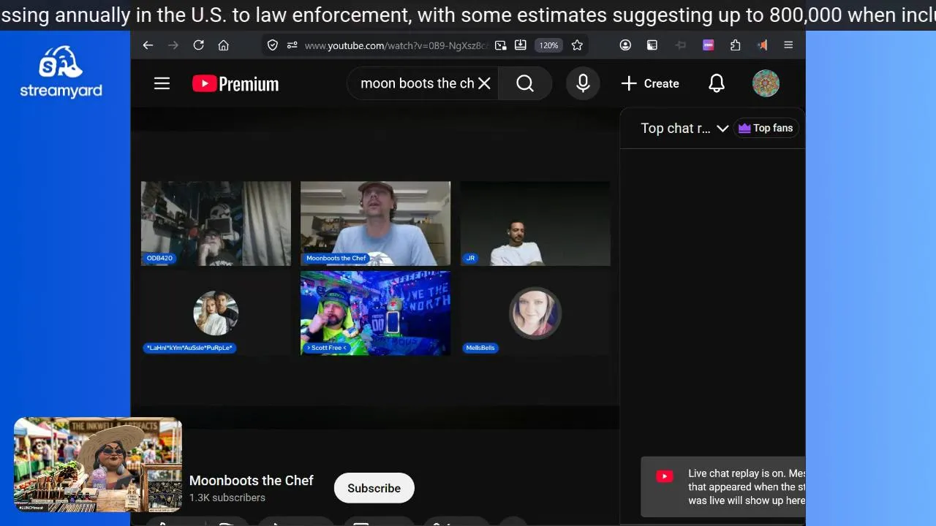The width and height of the screenshot is (936, 526).
Task: Open the purple extension icon
Action: (708, 45)
